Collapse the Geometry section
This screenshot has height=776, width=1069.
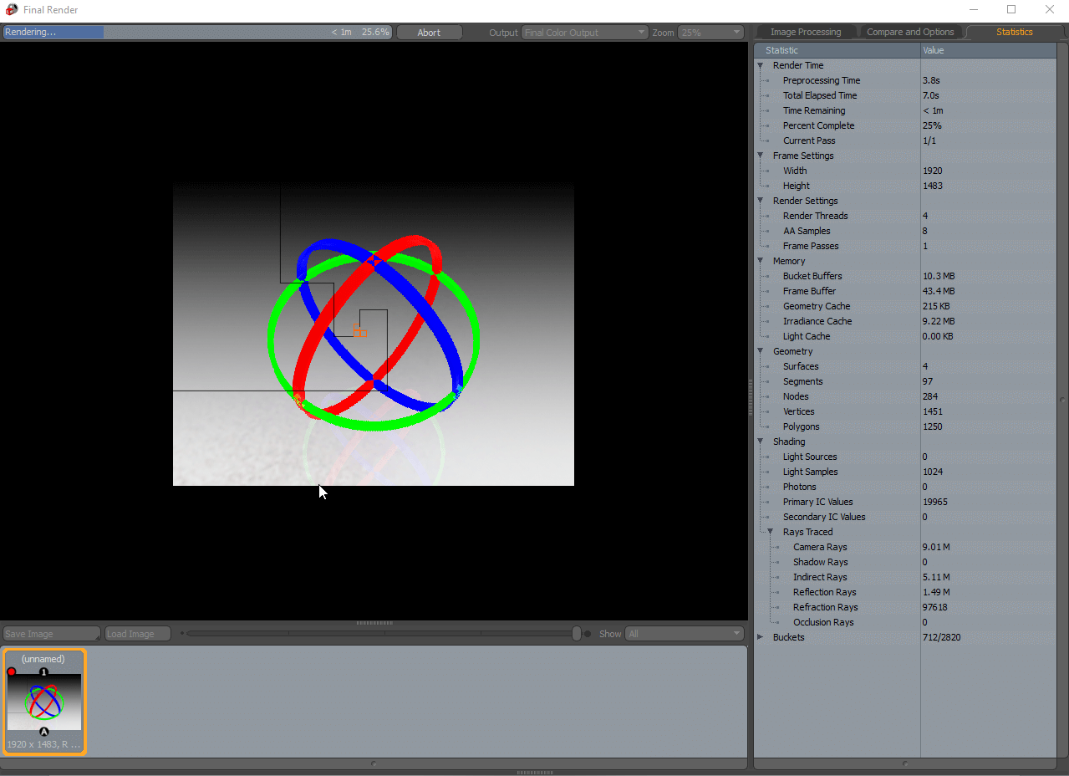[761, 351]
